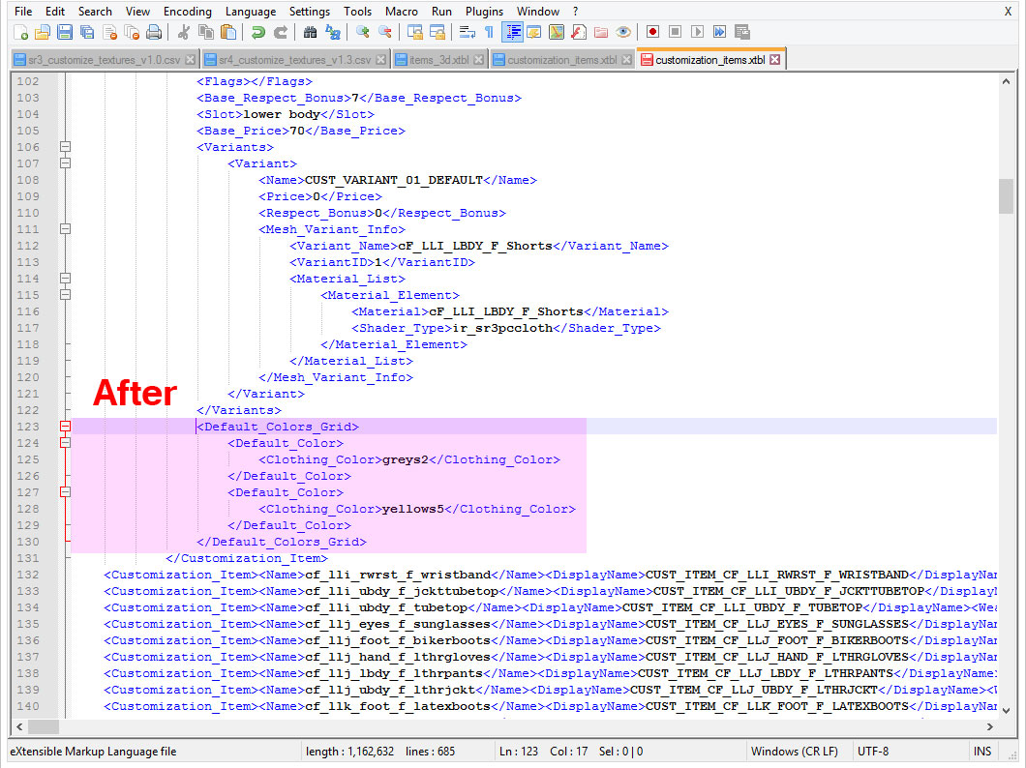
Task: Toggle the Indent Guide button
Action: point(511,32)
